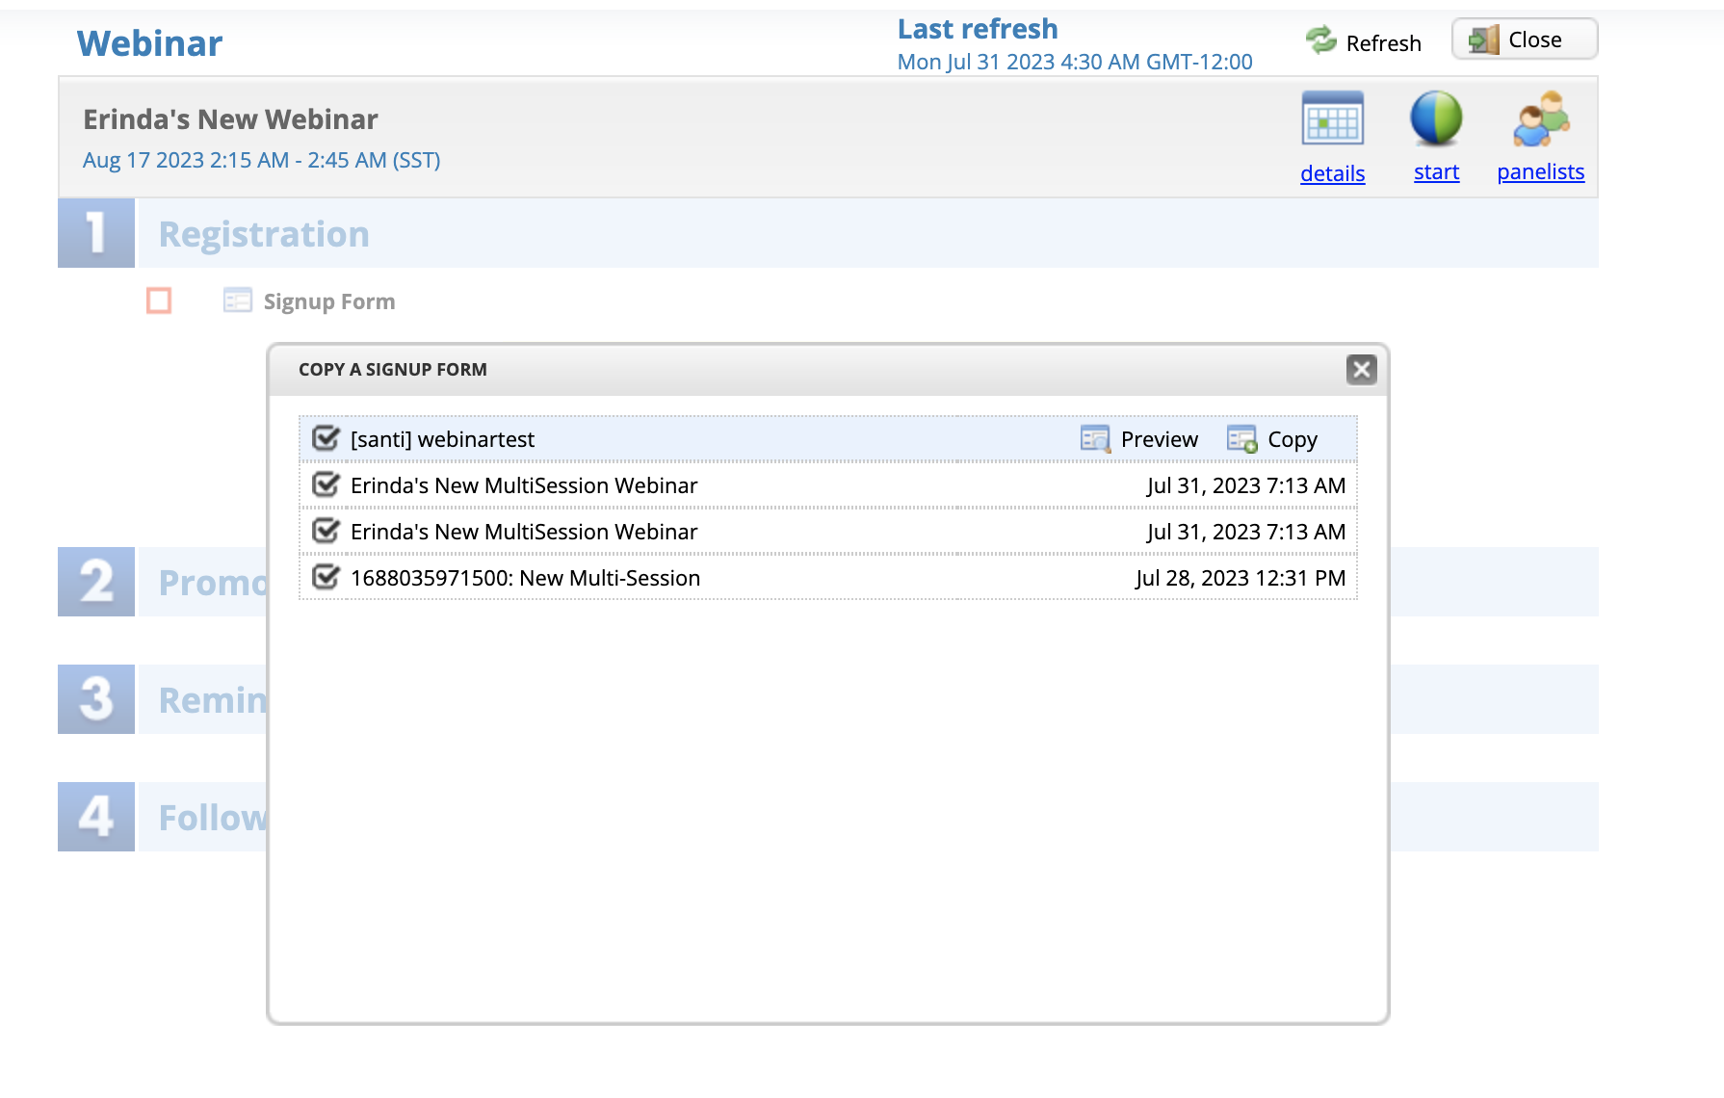Close the Copy a Signup Form dialog
Viewport: 1724px width, 1098px height.
pyautogui.click(x=1361, y=369)
